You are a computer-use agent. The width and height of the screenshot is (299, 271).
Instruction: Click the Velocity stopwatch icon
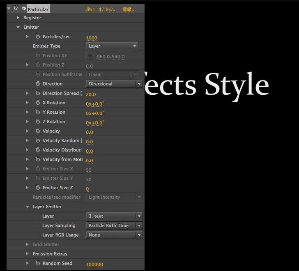[38, 131]
